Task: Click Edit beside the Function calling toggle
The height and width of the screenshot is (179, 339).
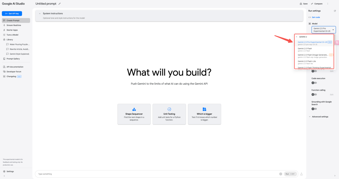Action: coord(331,94)
